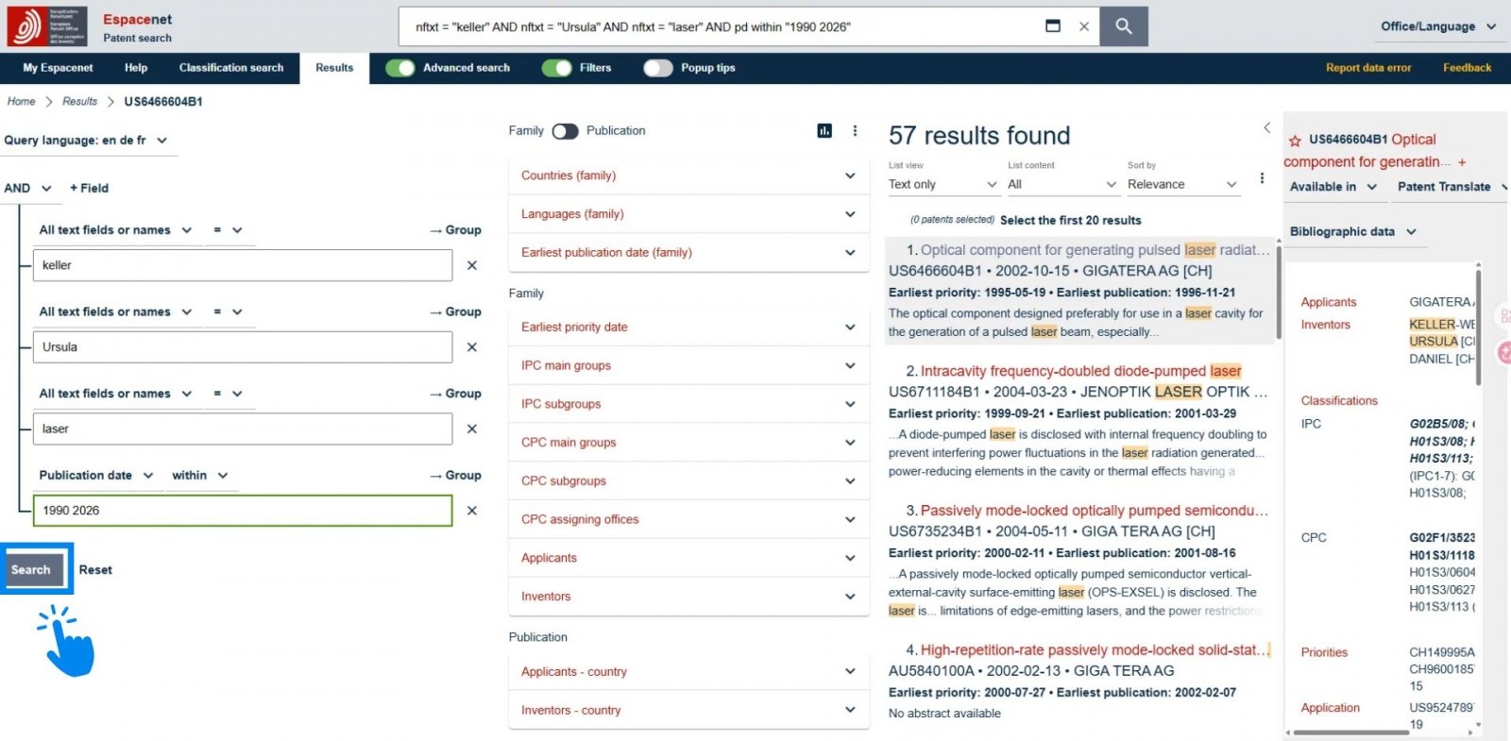Image resolution: width=1511 pixels, height=741 pixels.
Task: Go to Classification search tab
Action: [x=231, y=68]
